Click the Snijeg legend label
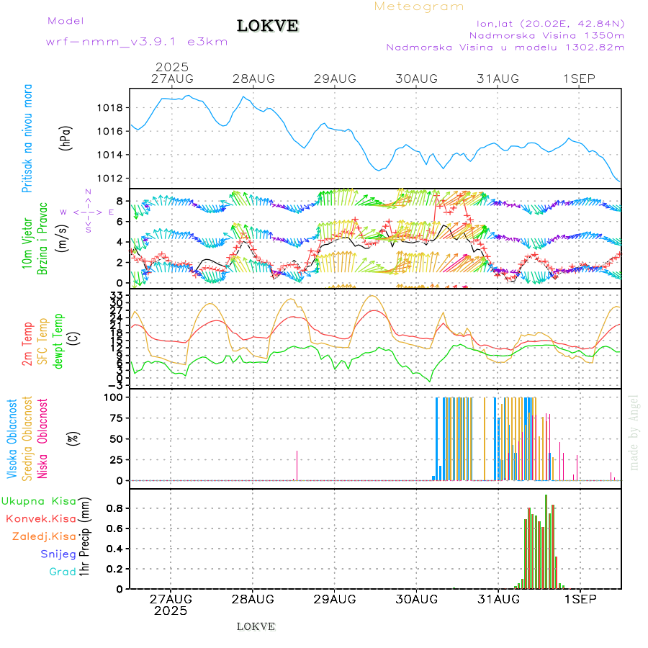 [x=58, y=554]
